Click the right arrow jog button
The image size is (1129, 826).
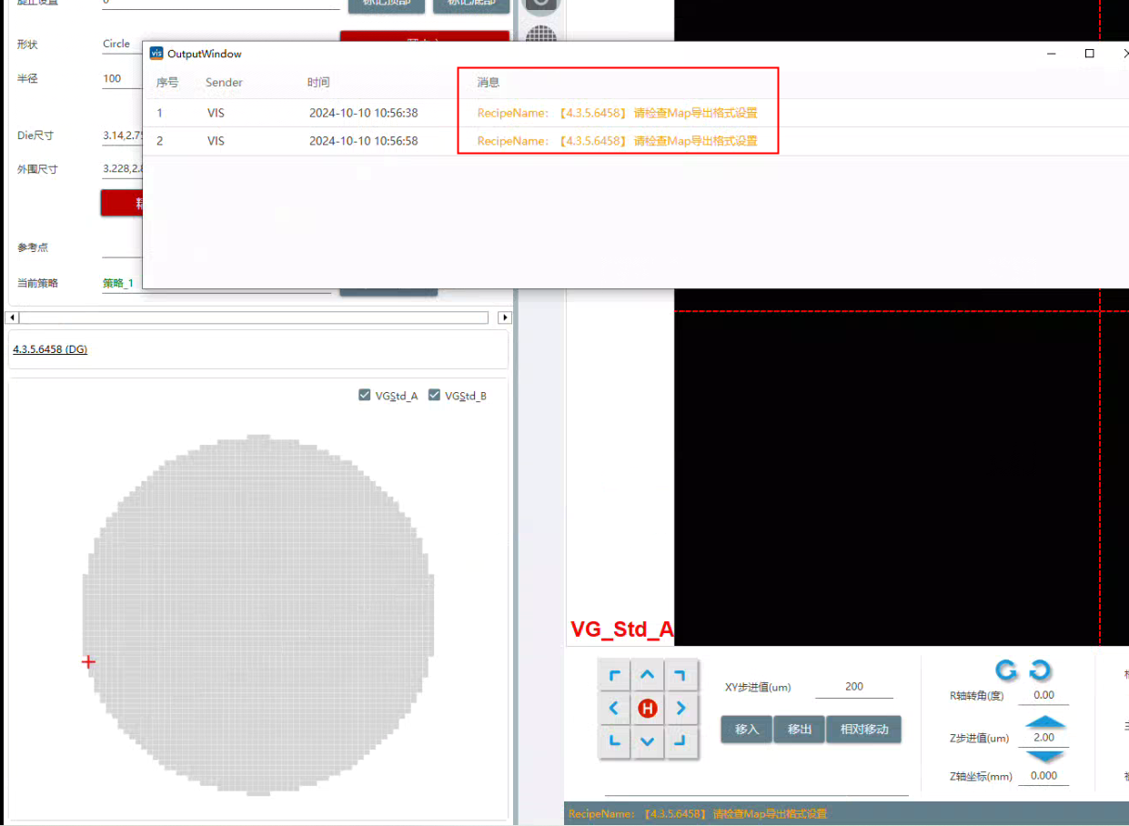tap(680, 709)
